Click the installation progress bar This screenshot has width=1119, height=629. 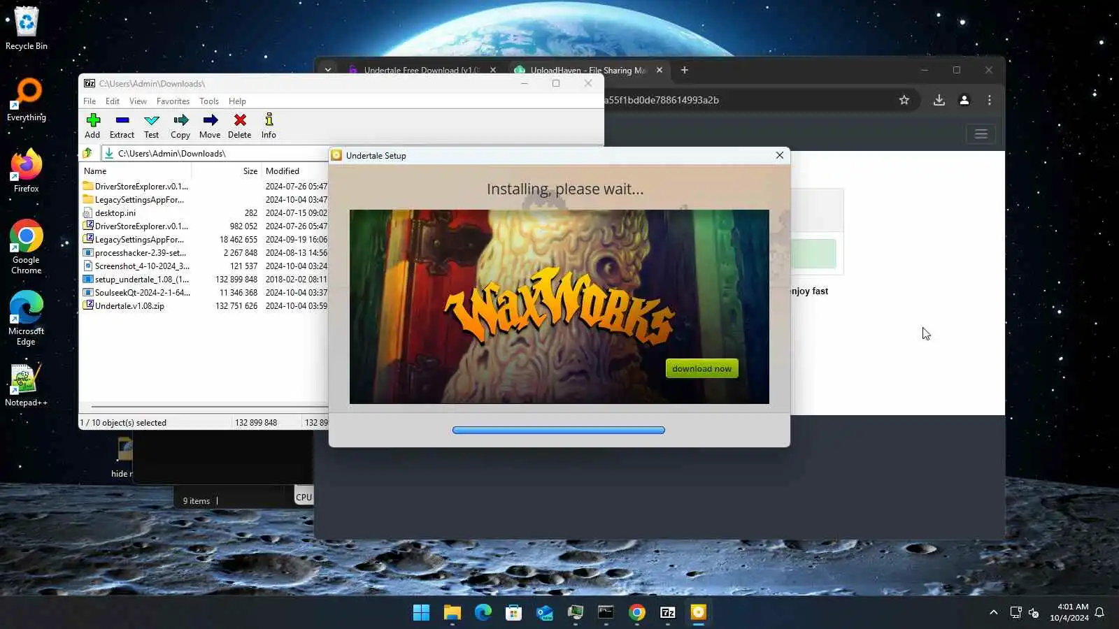pyautogui.click(x=559, y=431)
